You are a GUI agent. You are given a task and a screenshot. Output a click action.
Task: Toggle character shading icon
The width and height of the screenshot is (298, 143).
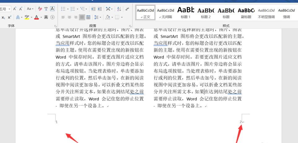(46, 18)
